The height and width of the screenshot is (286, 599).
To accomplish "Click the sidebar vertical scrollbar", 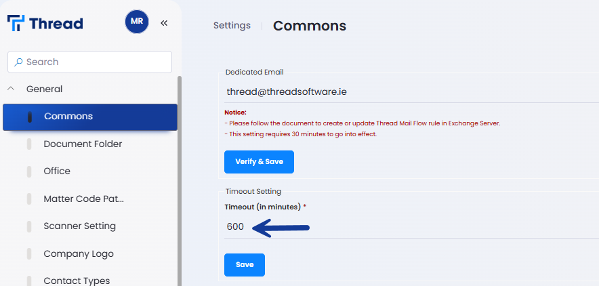I will tap(180, 181).
